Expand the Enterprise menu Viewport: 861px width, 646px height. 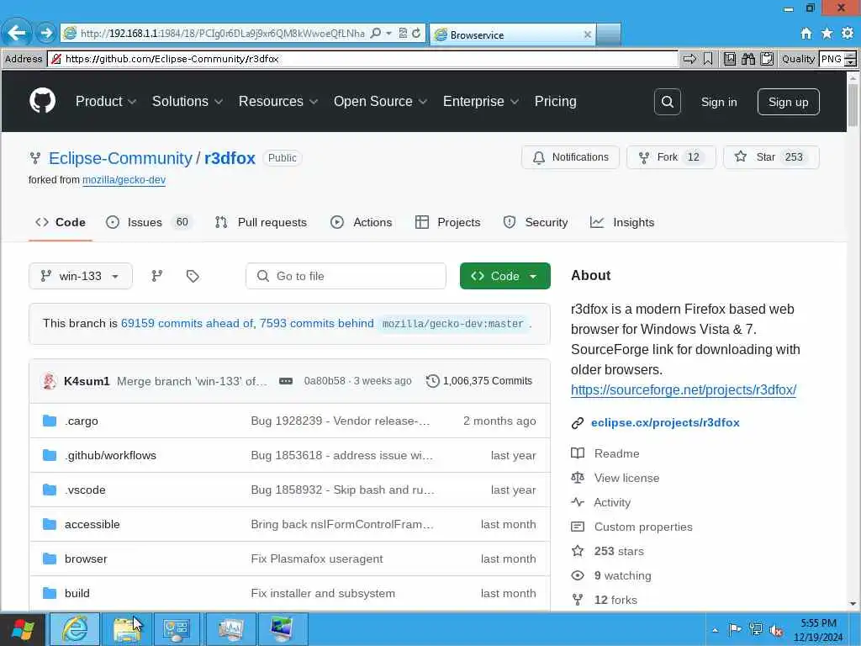480,101
